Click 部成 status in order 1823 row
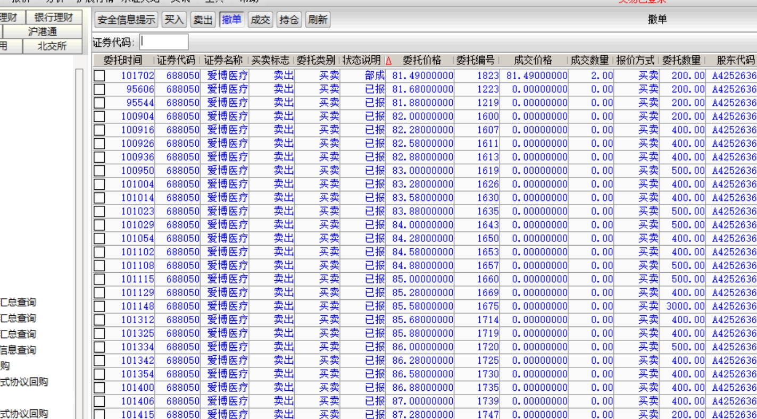This screenshot has width=757, height=419. 375,76
